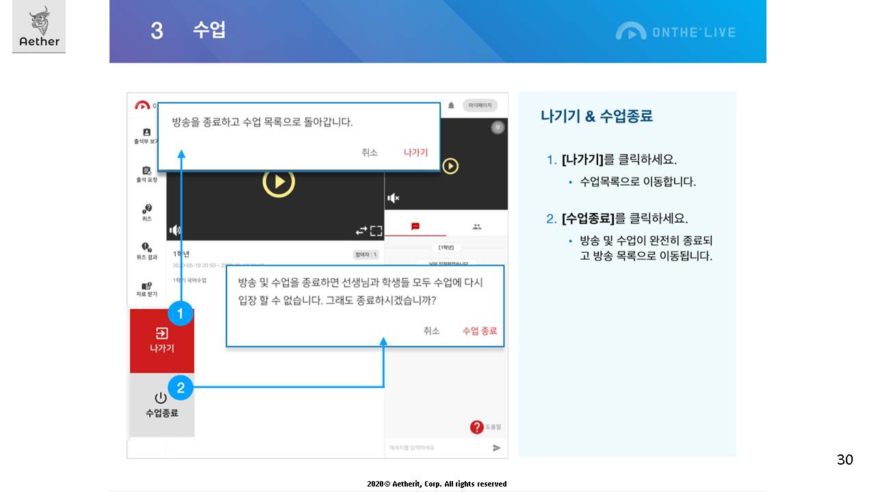Play the main video
This screenshot has width=876, height=492.
[x=279, y=182]
